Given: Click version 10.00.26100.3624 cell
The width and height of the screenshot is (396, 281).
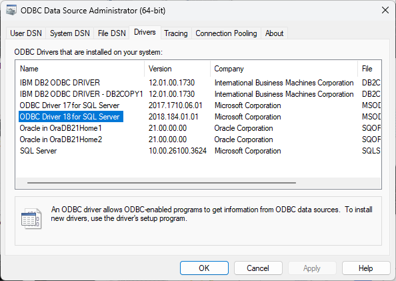Looking at the screenshot, I should click(177, 151).
